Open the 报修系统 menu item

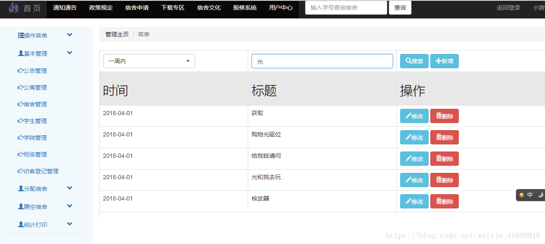click(245, 8)
